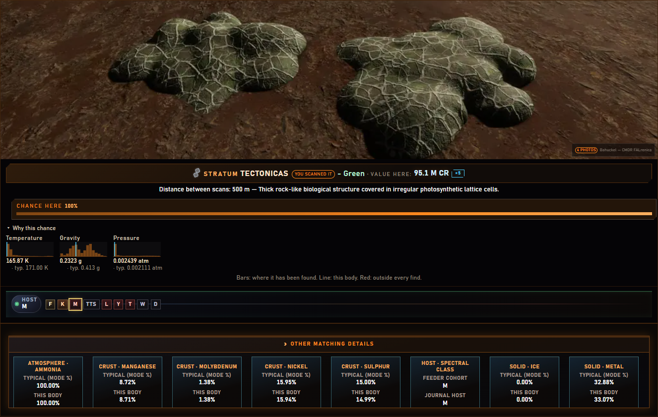Click the Atmosphere · Ammonia detail card
The height and width of the screenshot is (417, 658).
48,382
